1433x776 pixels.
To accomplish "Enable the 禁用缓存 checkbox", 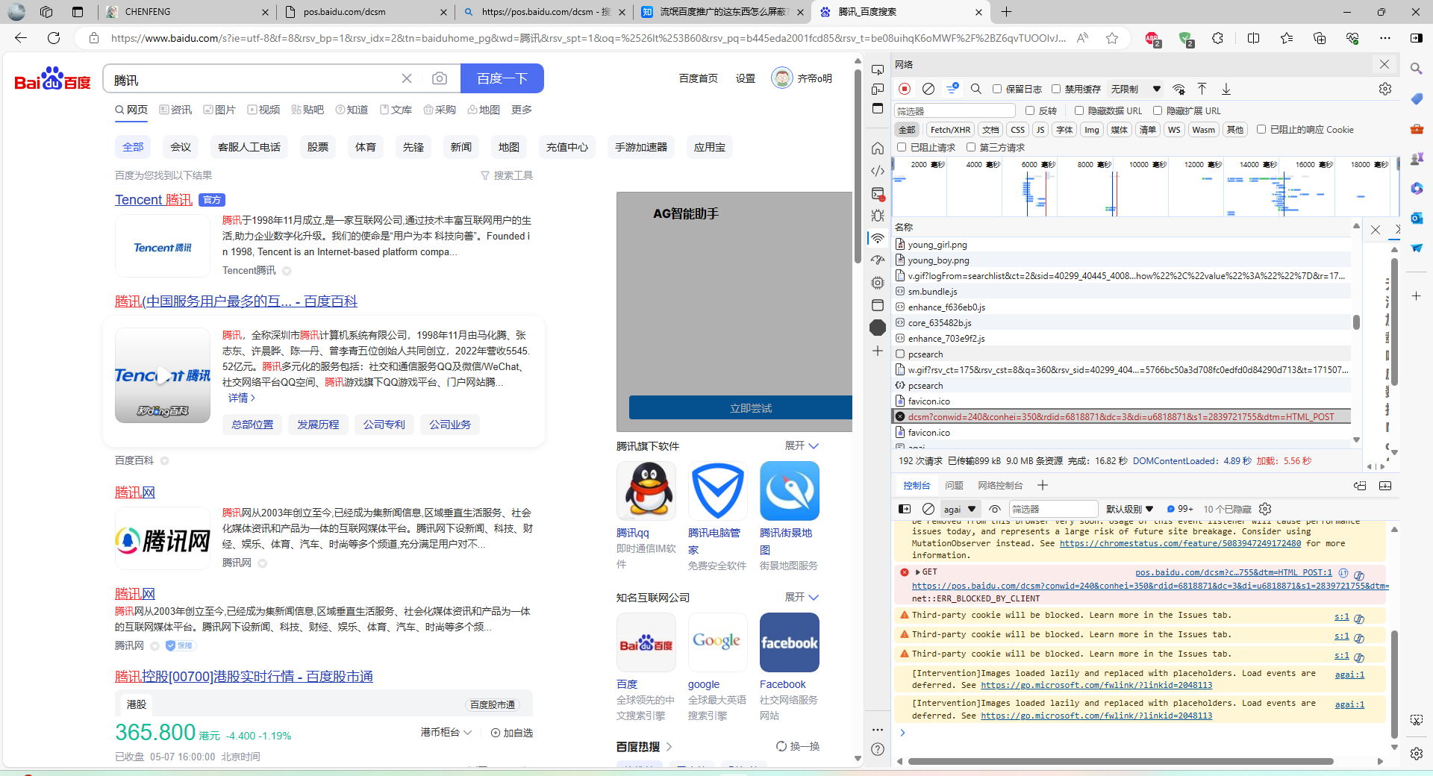I will pyautogui.click(x=1056, y=89).
